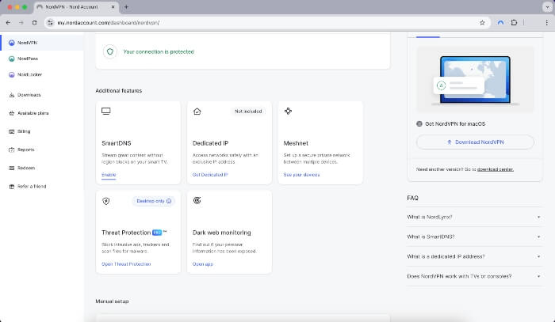Click the Dark web monitoring radar icon
555x322 pixels.
(197, 200)
